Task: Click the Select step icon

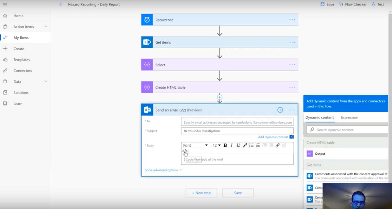Action: pyautogui.click(x=147, y=65)
